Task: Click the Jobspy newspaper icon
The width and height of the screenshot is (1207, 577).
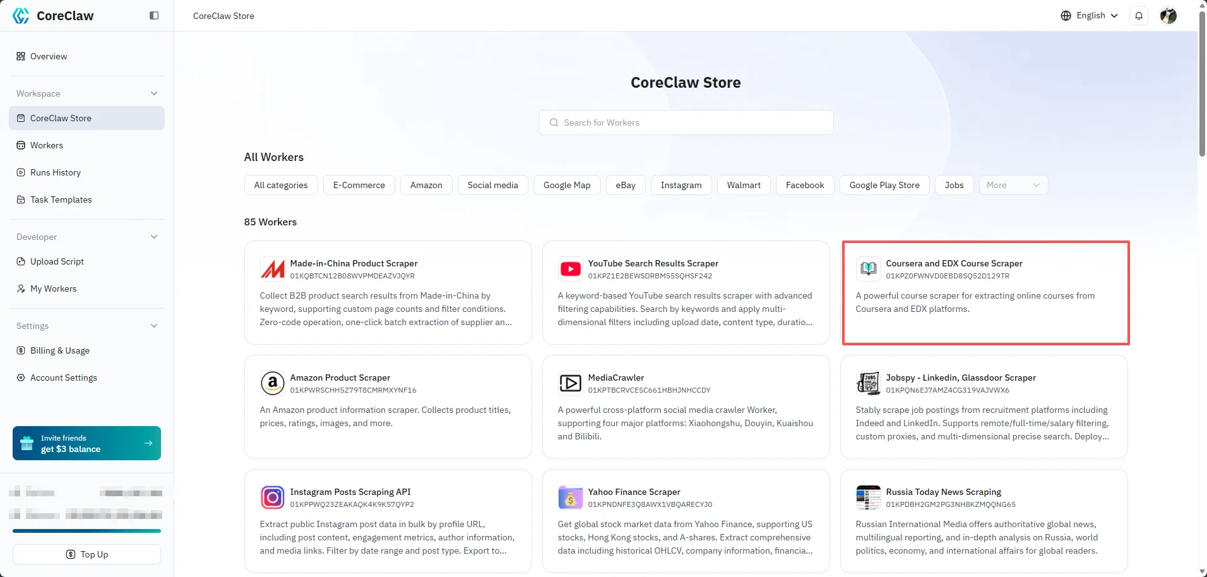Action: point(869,383)
